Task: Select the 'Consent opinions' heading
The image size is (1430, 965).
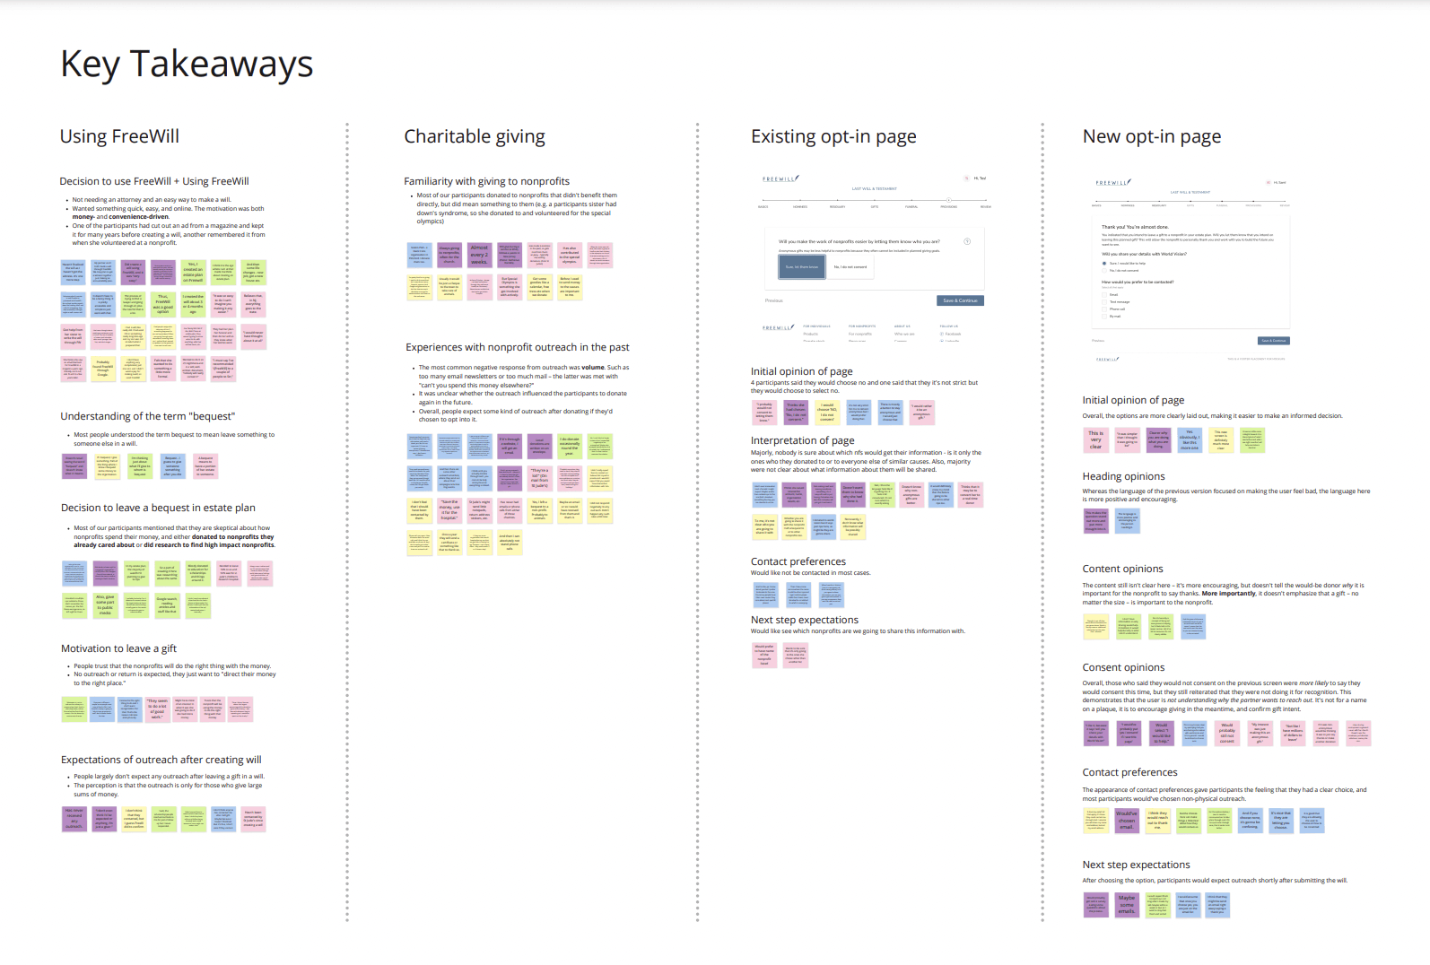Action: click(x=1123, y=667)
